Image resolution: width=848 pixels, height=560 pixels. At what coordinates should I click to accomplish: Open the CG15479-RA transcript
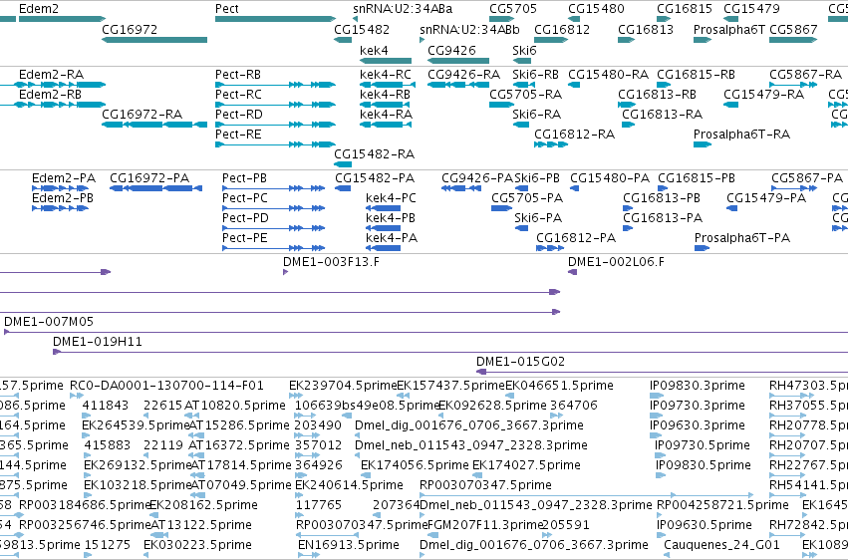[731, 105]
